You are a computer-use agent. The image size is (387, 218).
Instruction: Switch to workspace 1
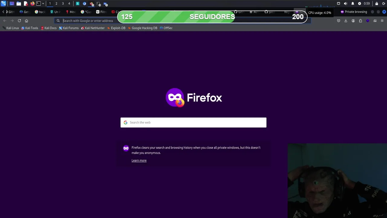coord(50,4)
